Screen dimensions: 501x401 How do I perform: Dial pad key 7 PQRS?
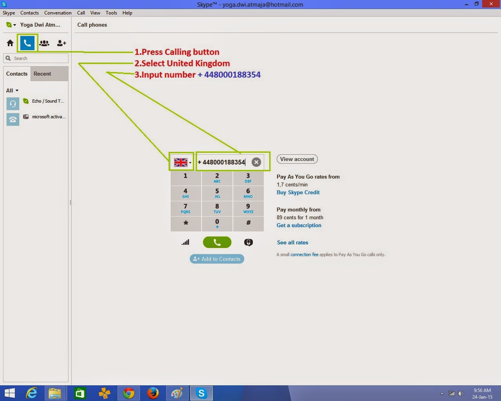click(x=186, y=209)
